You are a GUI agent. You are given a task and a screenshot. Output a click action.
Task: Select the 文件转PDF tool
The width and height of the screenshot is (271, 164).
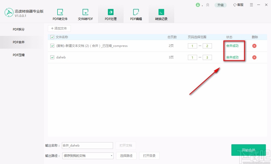85,14
